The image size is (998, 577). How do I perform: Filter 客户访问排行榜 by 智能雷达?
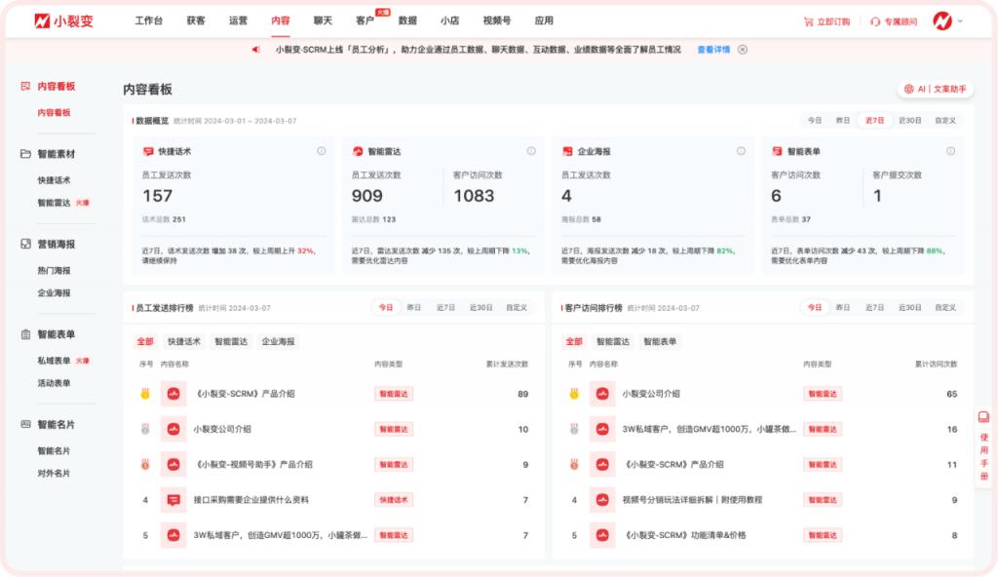click(613, 341)
